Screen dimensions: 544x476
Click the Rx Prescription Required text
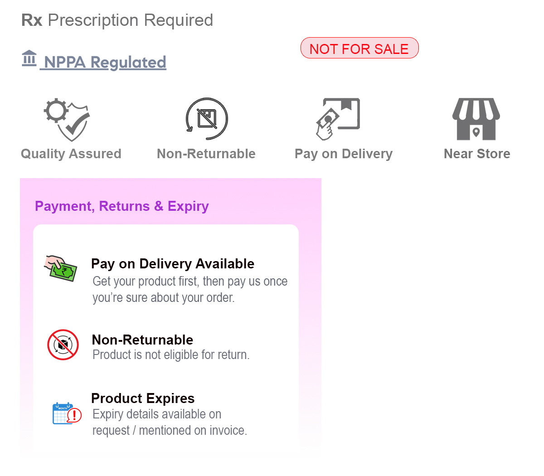pos(117,20)
